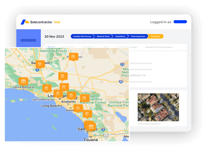Select the Material Order progress step
The image size is (208, 150).
point(103,36)
